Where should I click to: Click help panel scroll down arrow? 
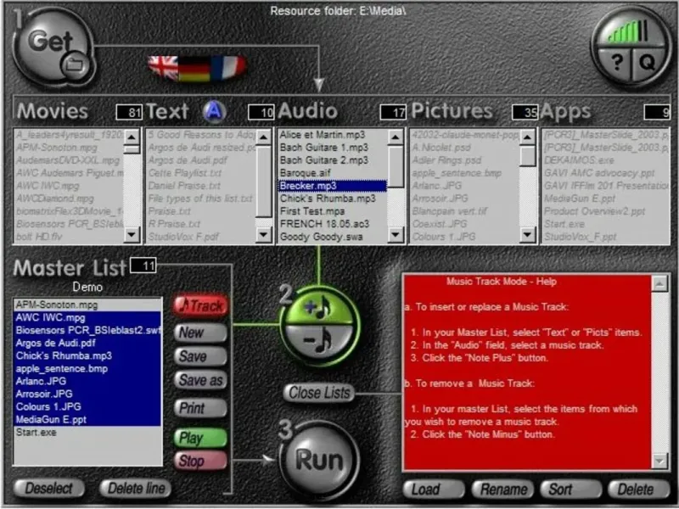pos(659,461)
